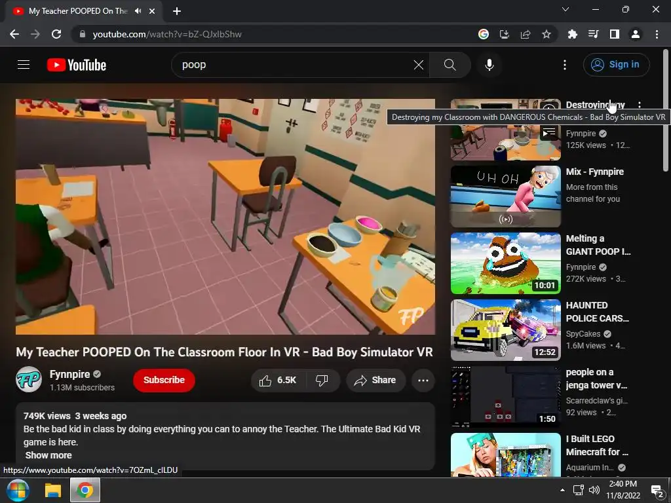
Task: Add Destroying my Classroom to queue
Action: 550,132
